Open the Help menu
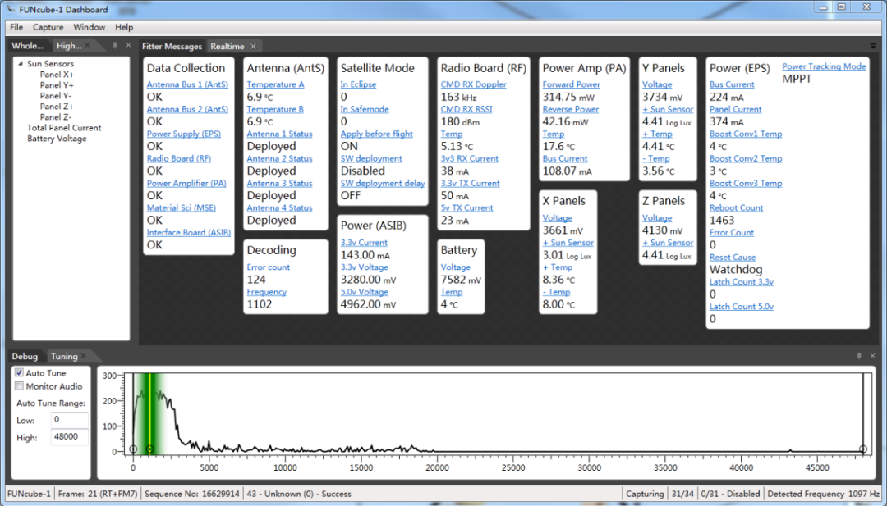Image resolution: width=887 pixels, height=506 pixels. coord(124,27)
